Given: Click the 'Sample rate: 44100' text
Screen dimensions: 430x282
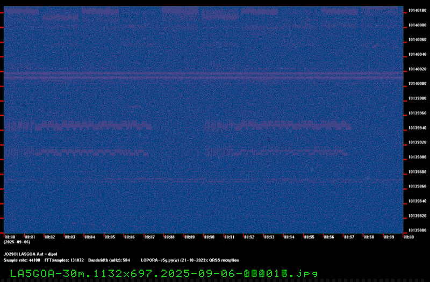Looking at the screenshot, I should pyautogui.click(x=21, y=261).
